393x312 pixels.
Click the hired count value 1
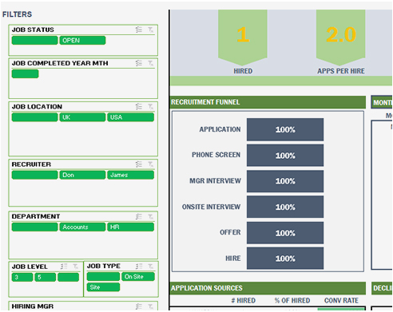coord(243,34)
